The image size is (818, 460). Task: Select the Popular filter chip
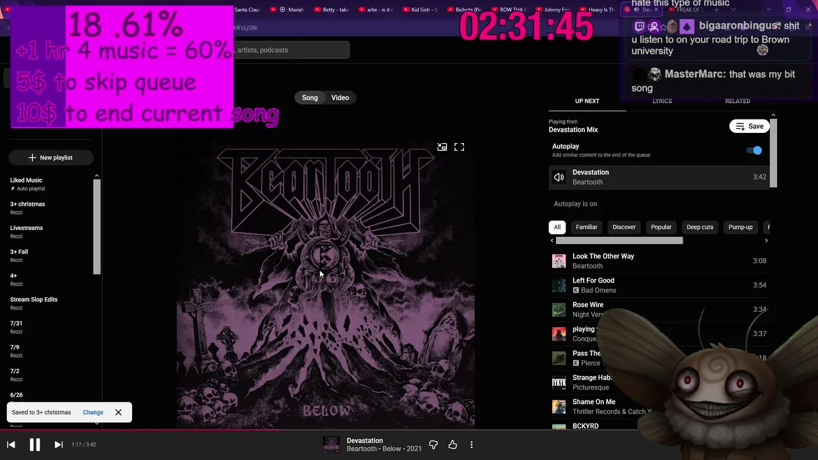click(x=661, y=227)
